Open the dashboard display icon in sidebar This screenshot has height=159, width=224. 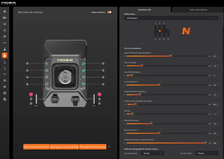pos(5,36)
